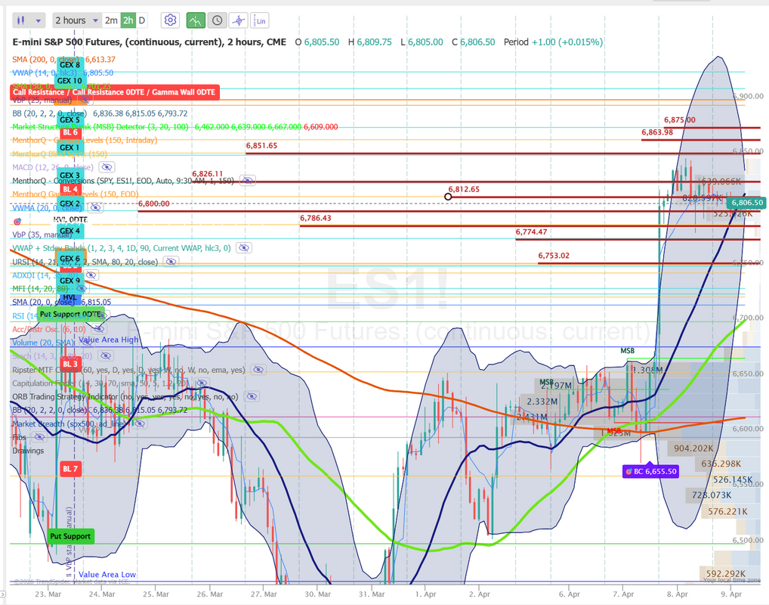Click the 6,812.65 level line handle circle
The height and width of the screenshot is (605, 769).
tap(448, 197)
